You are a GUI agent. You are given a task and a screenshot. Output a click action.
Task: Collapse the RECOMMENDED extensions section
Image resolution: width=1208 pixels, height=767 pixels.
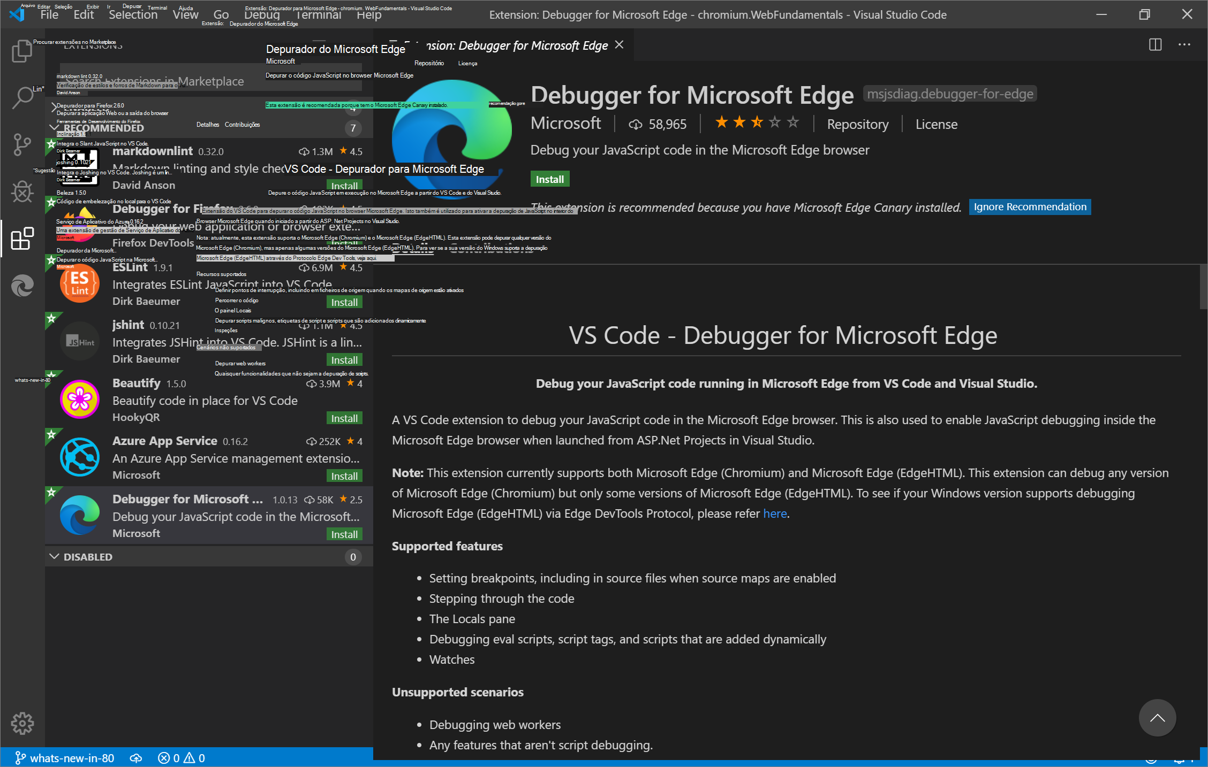click(54, 128)
